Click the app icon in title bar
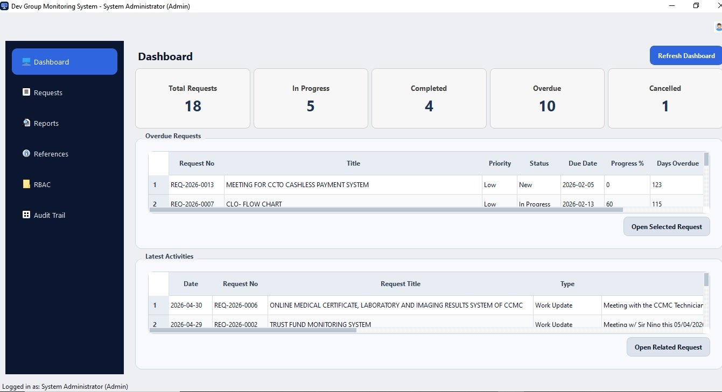 click(x=5, y=6)
